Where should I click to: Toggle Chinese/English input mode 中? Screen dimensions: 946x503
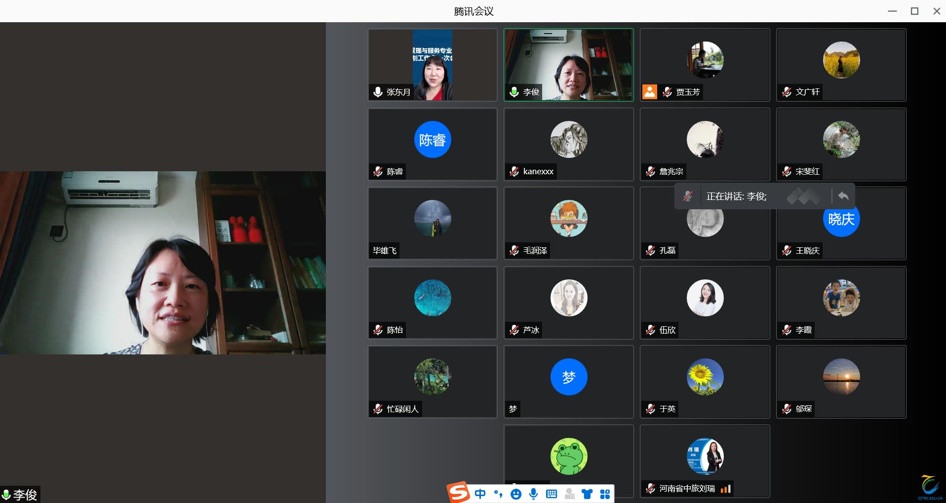480,494
